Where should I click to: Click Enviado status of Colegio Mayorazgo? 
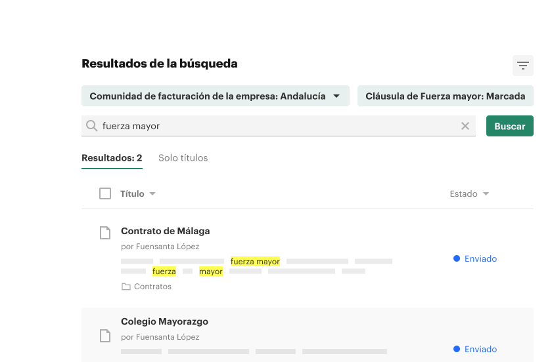(480, 349)
